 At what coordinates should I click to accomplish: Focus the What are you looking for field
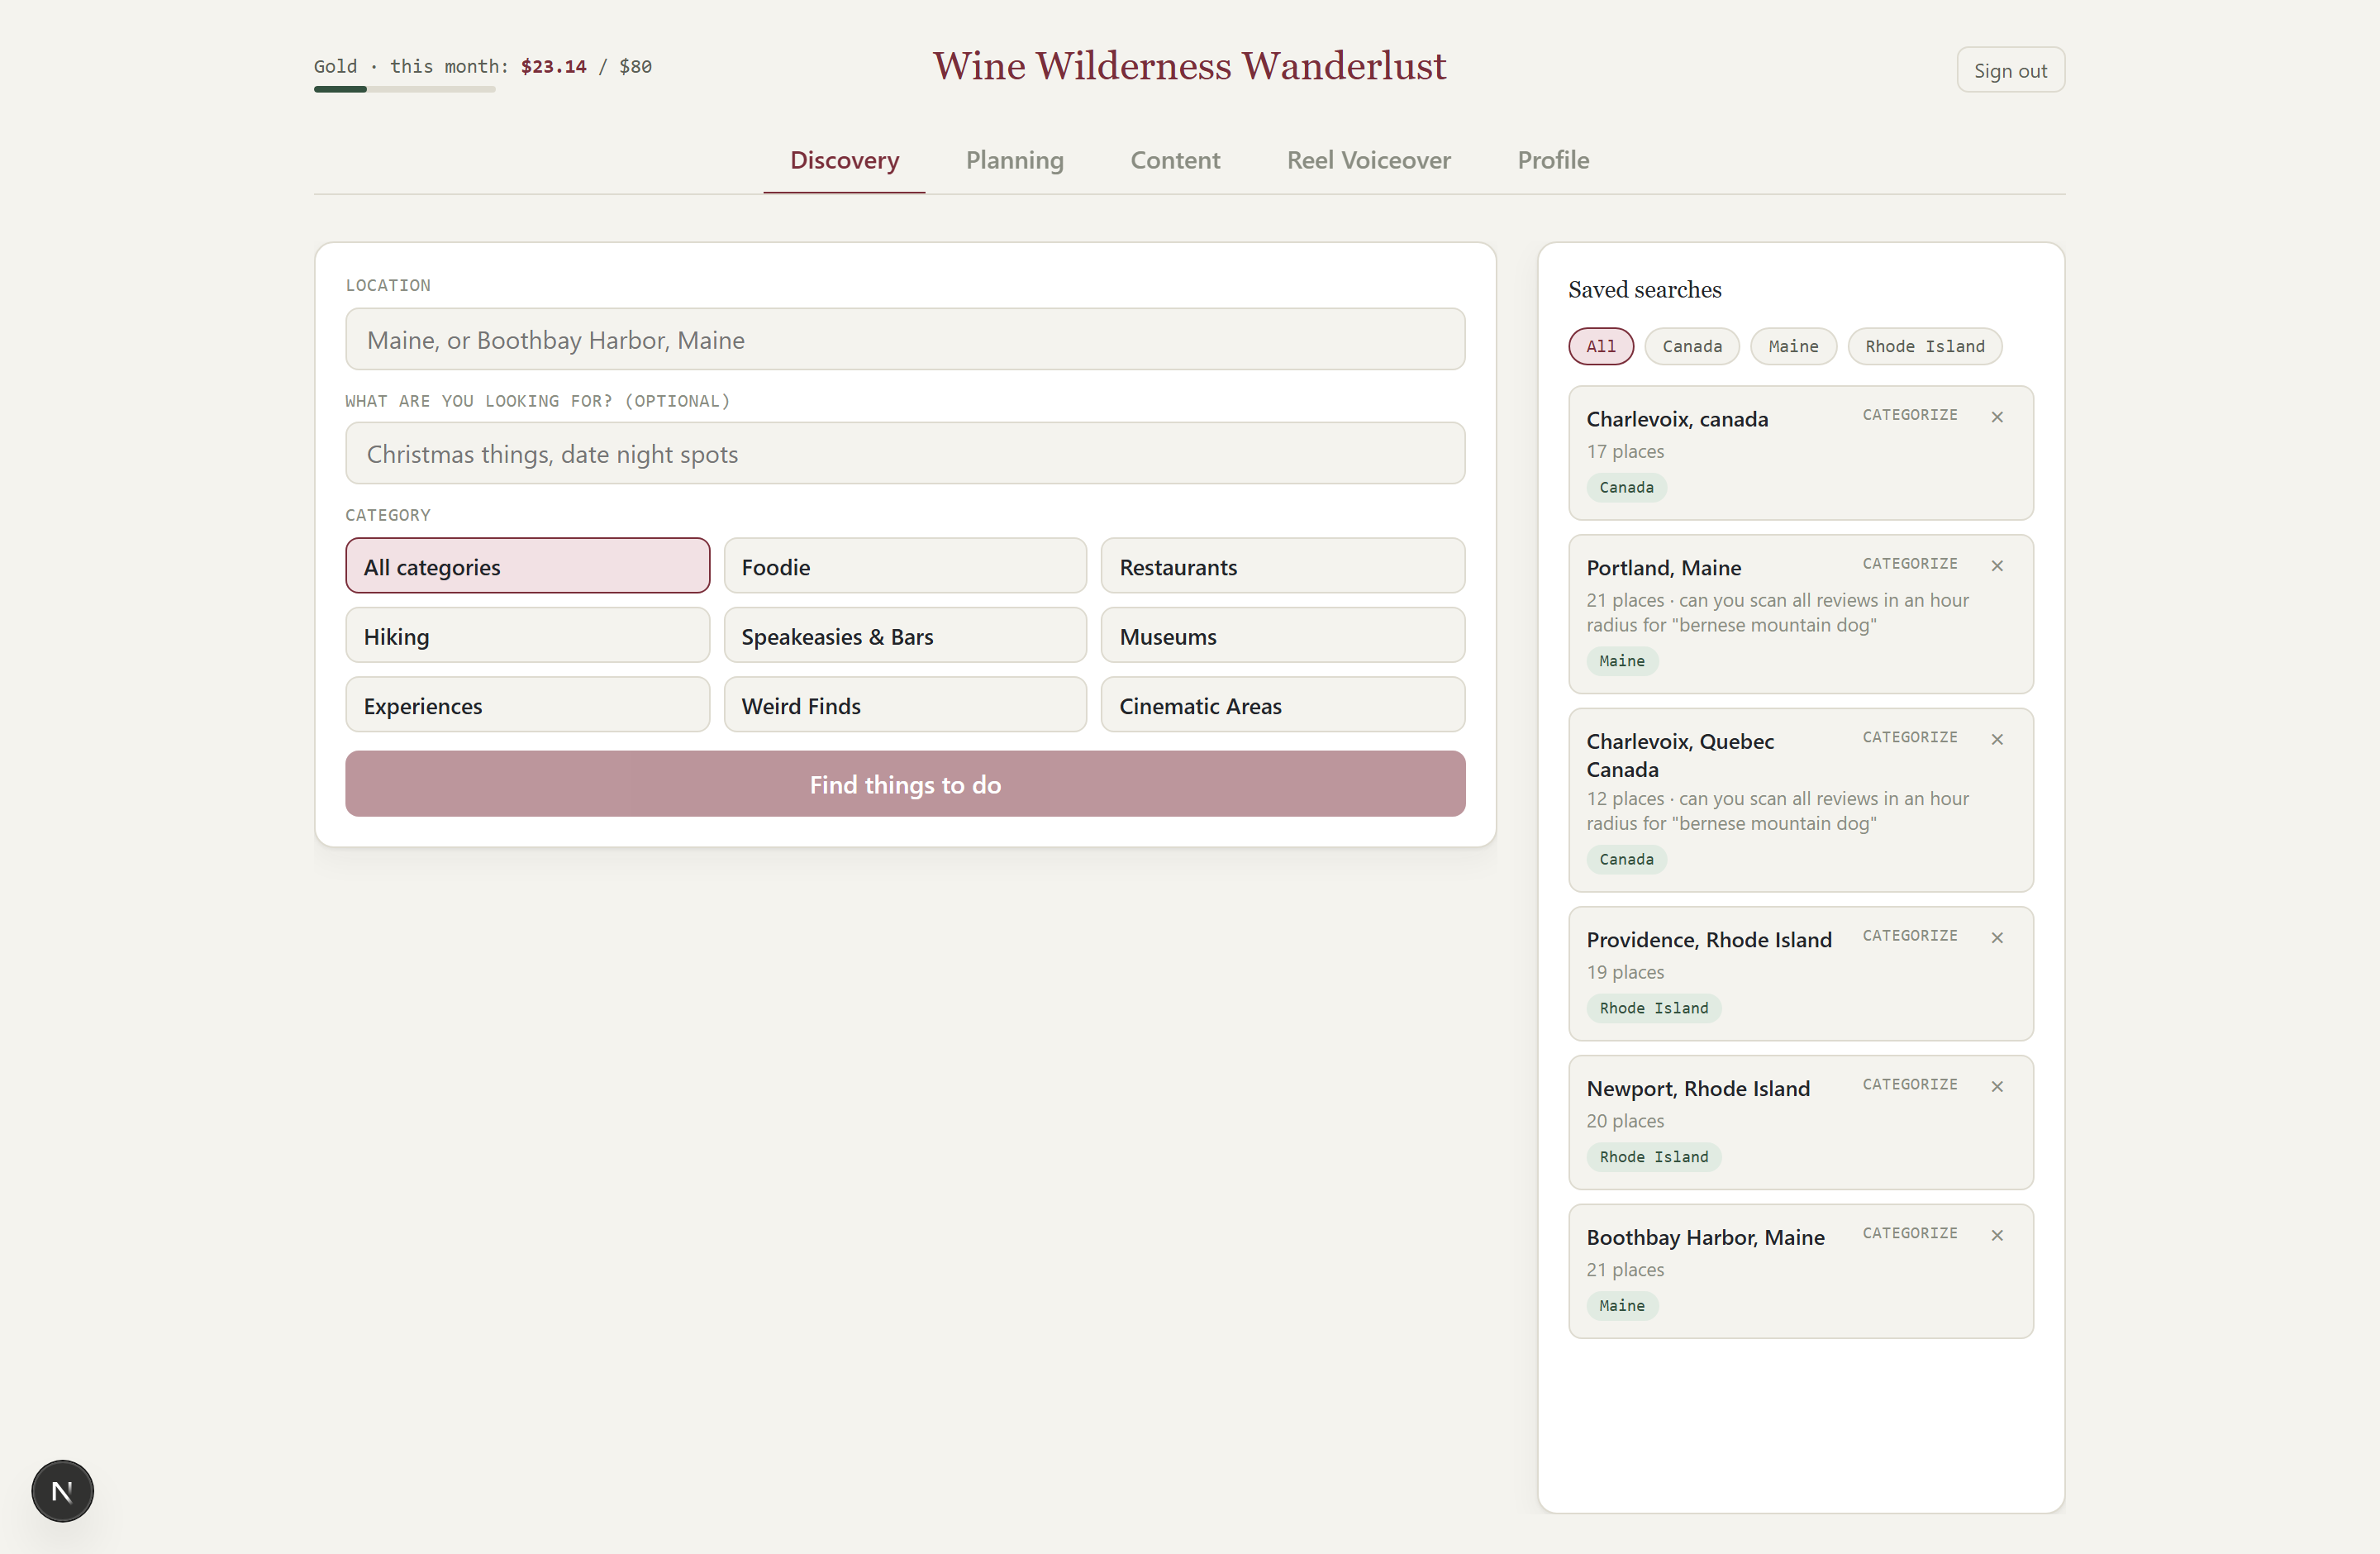coord(905,453)
